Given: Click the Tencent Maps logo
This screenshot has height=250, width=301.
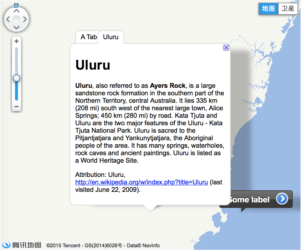Looking at the screenshot, I should point(21,246).
